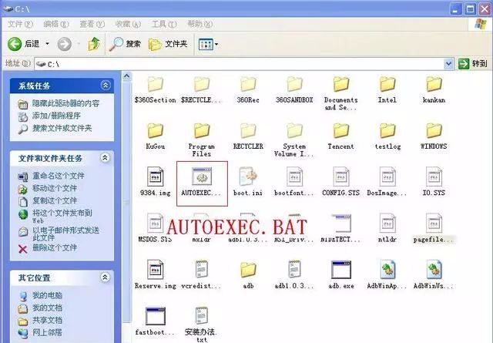
Task: Collapse the 其它位置 panel
Action: click(105, 277)
